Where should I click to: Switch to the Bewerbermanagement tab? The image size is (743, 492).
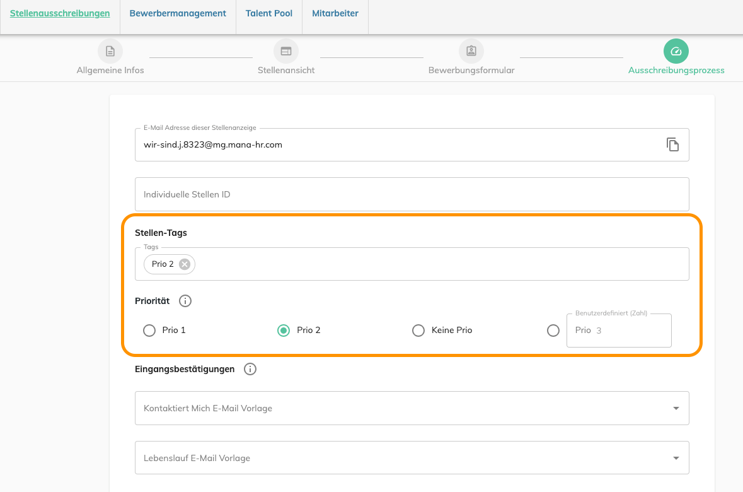click(x=178, y=13)
